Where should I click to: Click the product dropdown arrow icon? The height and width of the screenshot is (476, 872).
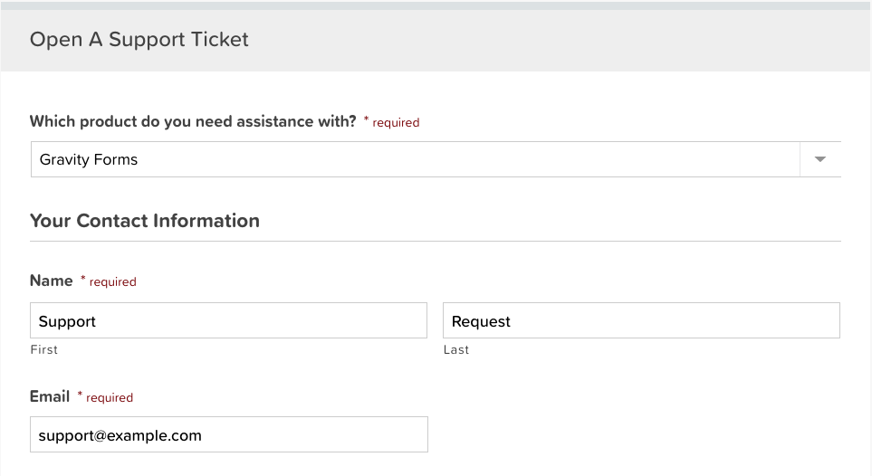[x=820, y=159]
